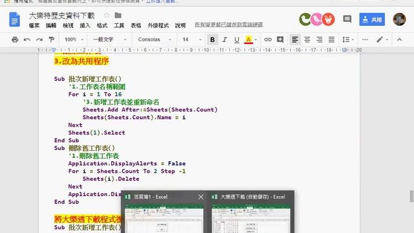This screenshot has width=414, height=233.
Task: Align text right
Action: (319, 39)
